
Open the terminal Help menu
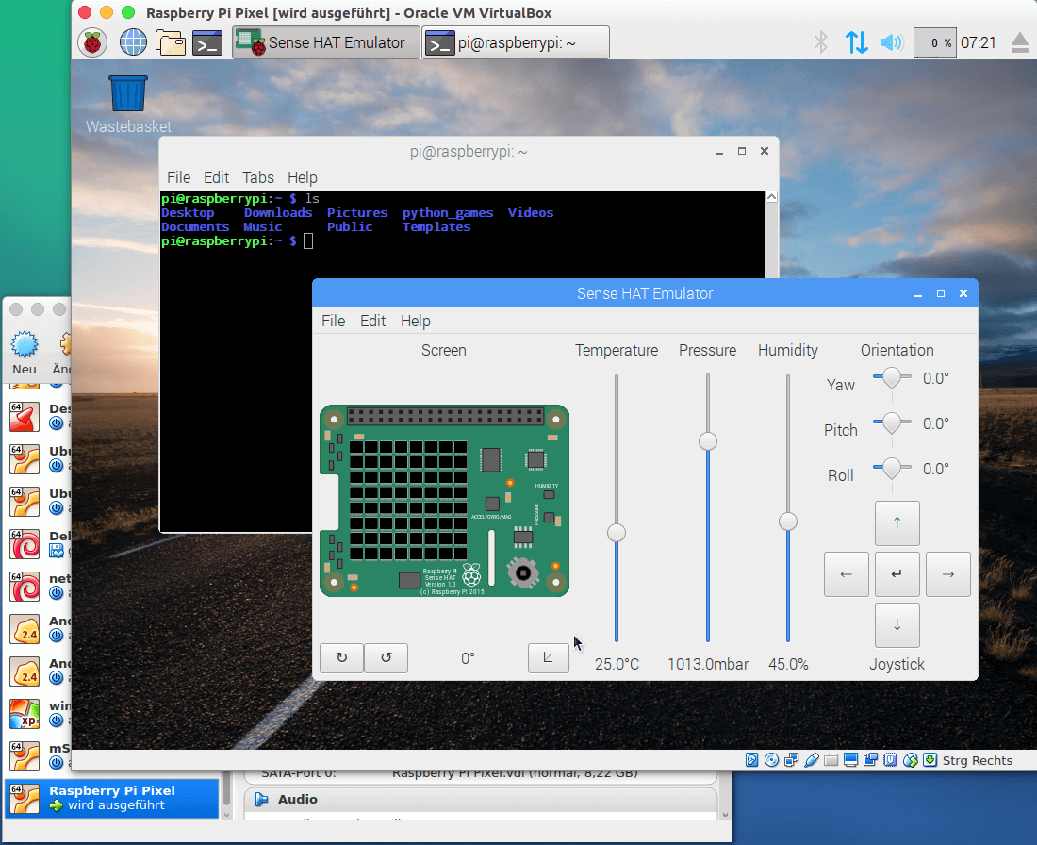(303, 177)
